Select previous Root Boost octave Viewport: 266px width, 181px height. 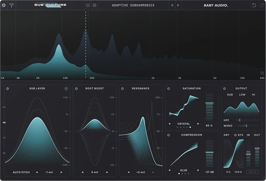click(x=83, y=172)
